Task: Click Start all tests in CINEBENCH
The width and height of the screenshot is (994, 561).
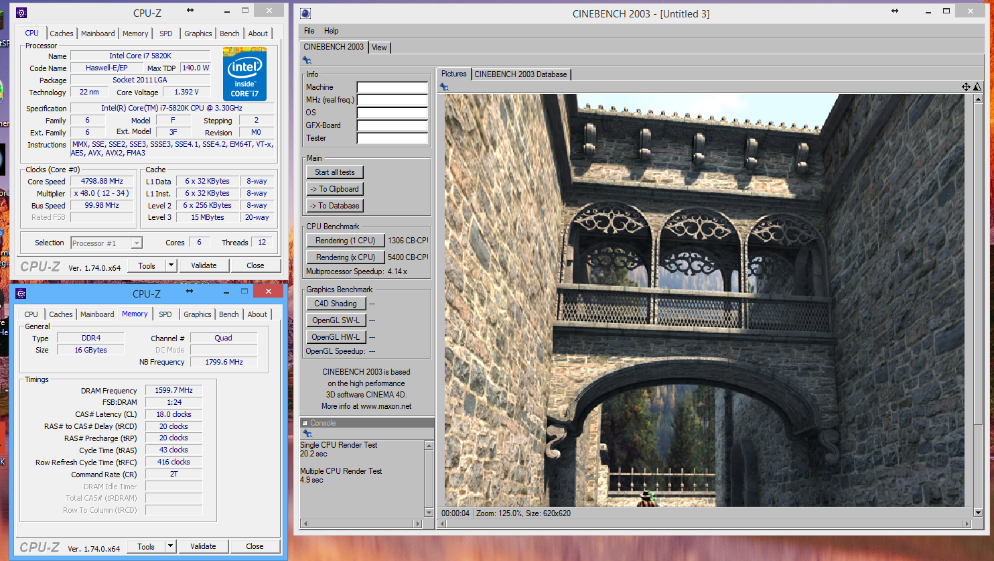Action: 335,172
